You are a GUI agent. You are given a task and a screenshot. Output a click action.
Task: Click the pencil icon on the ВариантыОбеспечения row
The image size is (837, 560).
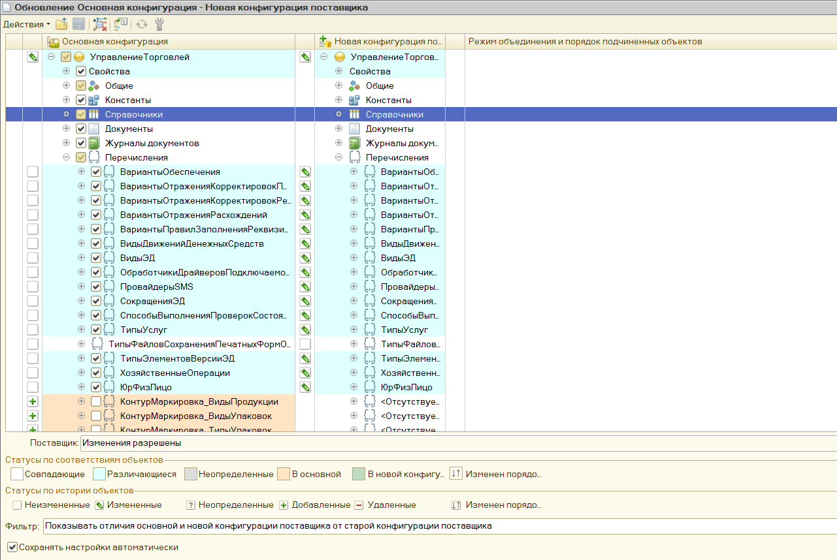pyautogui.click(x=305, y=172)
